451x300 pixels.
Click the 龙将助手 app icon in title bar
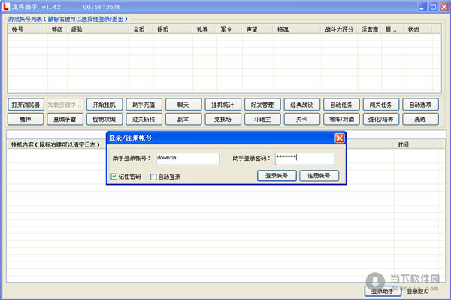tap(6, 6)
